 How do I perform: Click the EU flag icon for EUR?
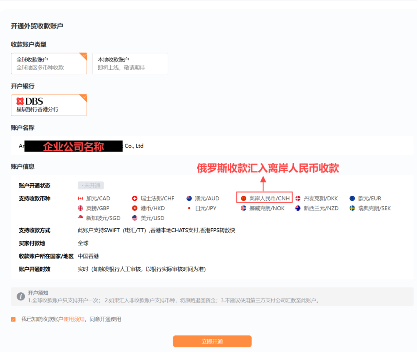[352, 198]
